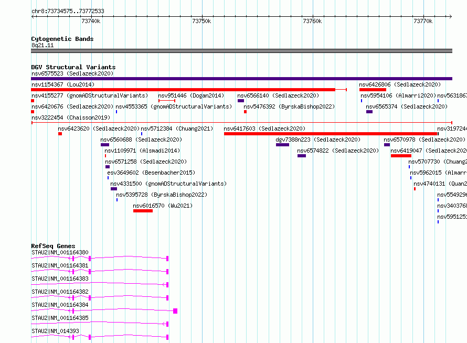Click STAU2|NM_014393 transcript label

[x=55, y=331]
